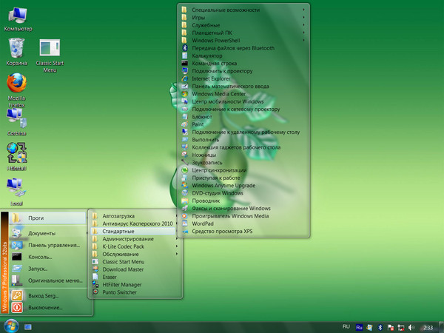
Task: Open Подключение к удаленному рабочему столу
Action: point(243,132)
